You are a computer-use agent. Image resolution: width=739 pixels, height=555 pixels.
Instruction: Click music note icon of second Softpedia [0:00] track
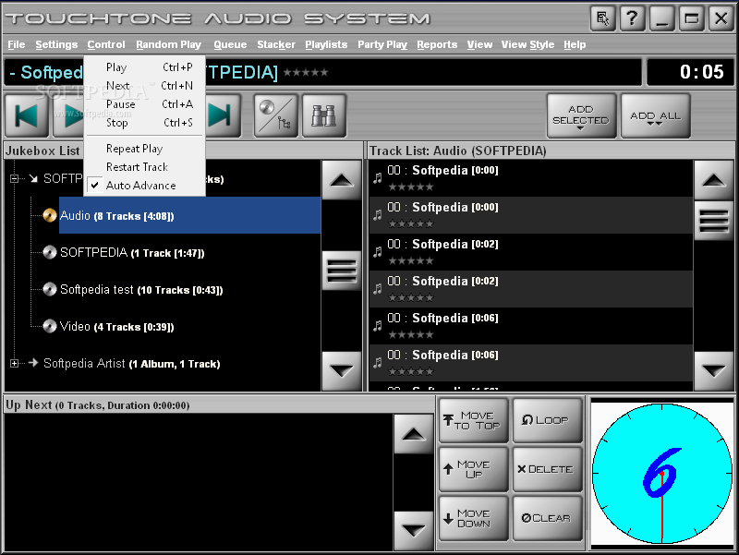click(378, 215)
